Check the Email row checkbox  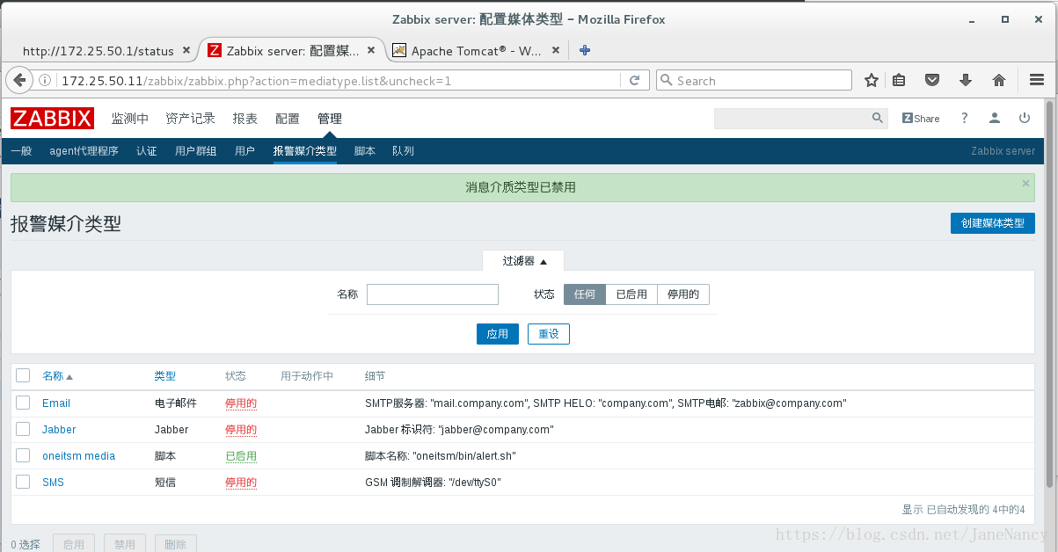coord(23,403)
